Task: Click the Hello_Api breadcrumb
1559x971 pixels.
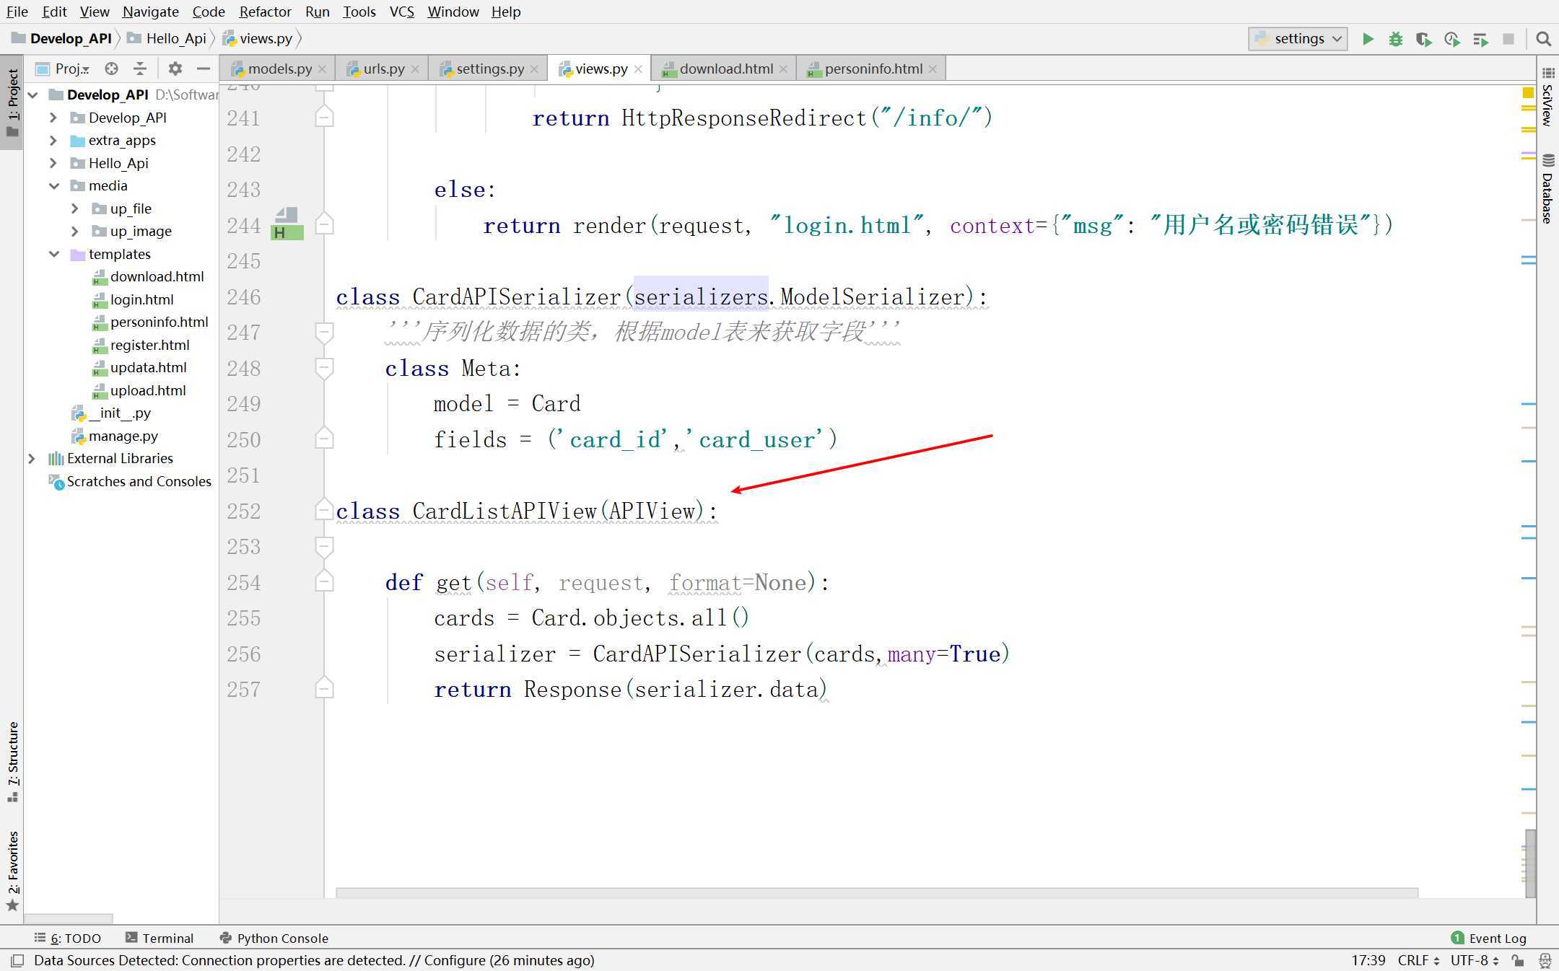Action: click(167, 38)
